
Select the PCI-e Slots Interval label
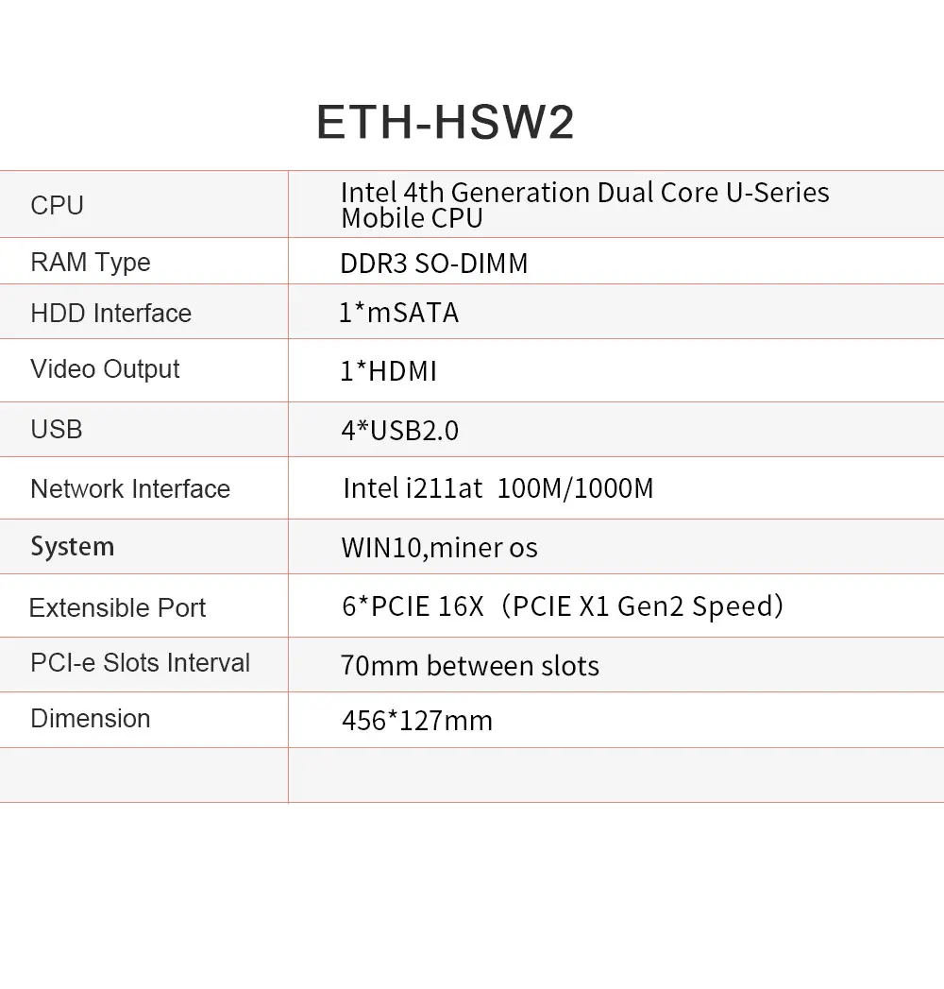pos(140,662)
